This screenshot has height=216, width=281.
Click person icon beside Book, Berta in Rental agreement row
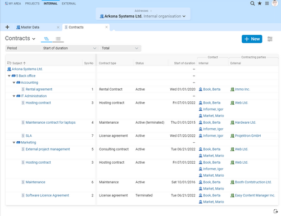point(201,89)
